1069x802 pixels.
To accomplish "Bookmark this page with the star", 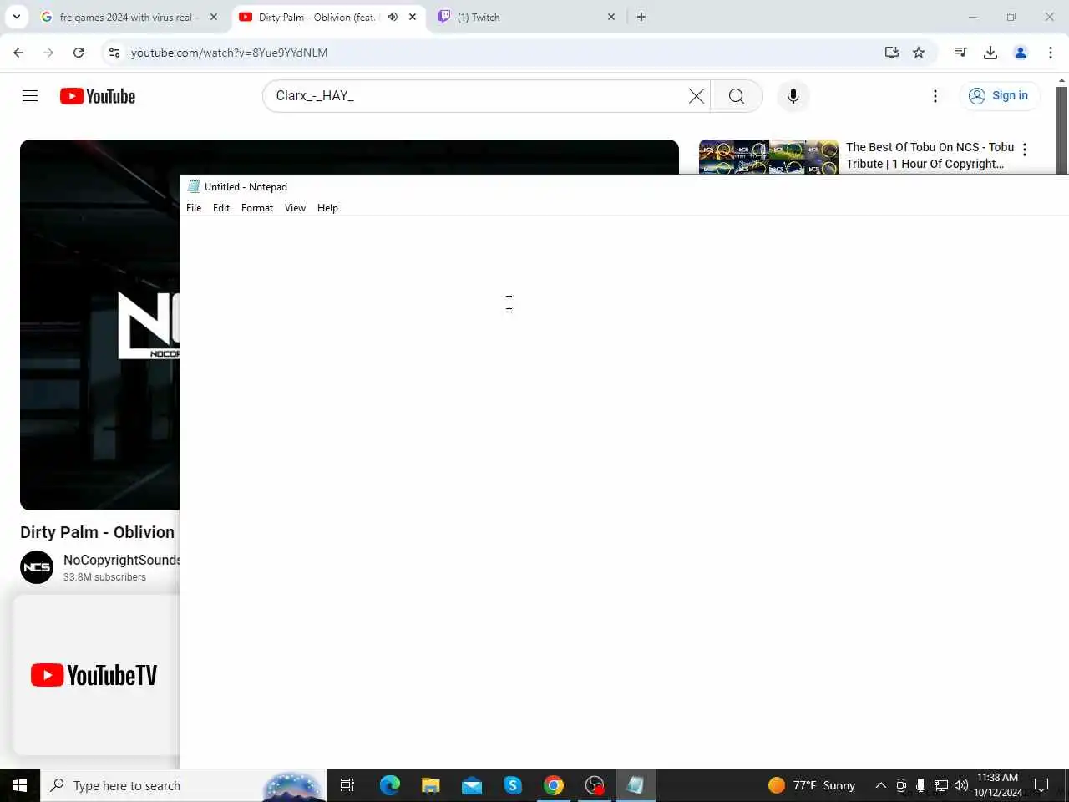I will (x=919, y=53).
